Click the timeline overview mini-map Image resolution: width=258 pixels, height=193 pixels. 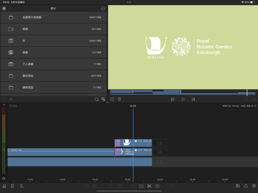pyautogui.click(x=183, y=92)
